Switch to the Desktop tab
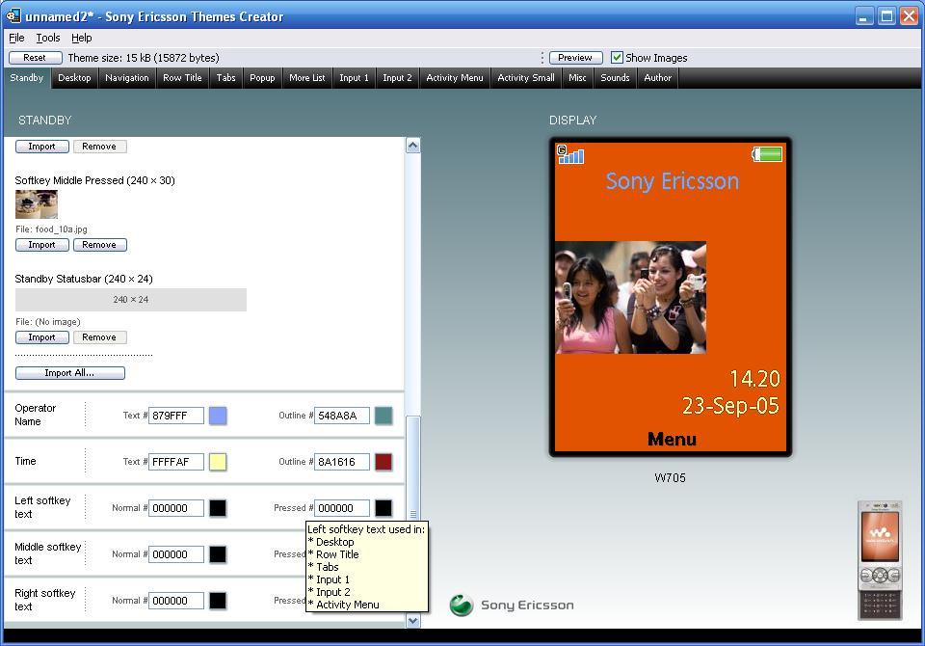 74,78
